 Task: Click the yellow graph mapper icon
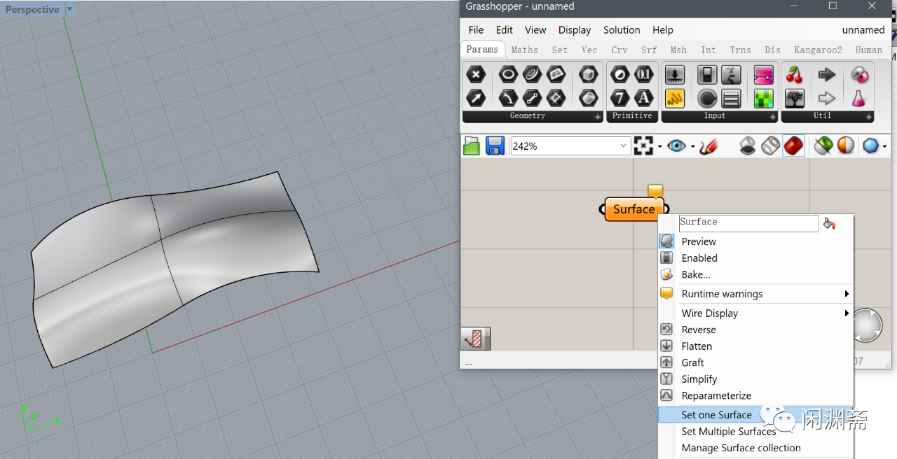point(674,99)
